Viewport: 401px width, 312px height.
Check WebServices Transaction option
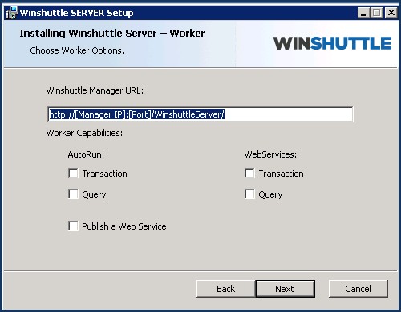click(249, 174)
